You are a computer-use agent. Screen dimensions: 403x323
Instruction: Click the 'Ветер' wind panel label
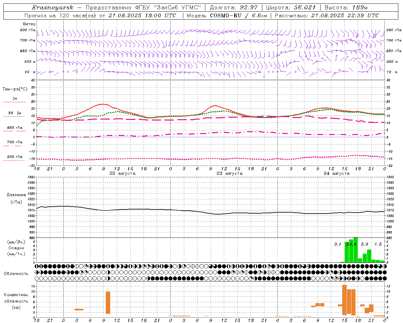[29, 24]
